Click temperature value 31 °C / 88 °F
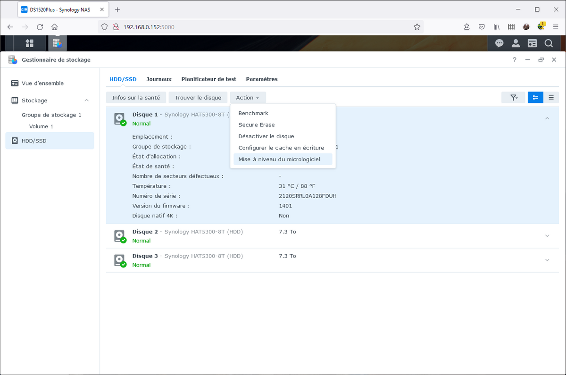The height and width of the screenshot is (375, 566). [297, 186]
